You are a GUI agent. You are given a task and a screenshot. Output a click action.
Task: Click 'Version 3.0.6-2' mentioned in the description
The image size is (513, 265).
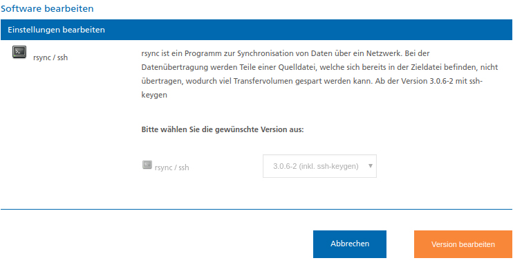431,82
